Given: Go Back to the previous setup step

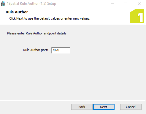Looking at the screenshot, I should (82, 107).
